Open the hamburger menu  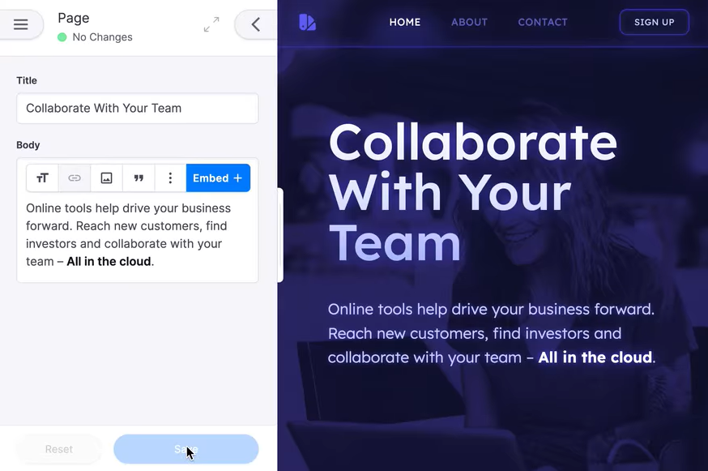coord(20,24)
